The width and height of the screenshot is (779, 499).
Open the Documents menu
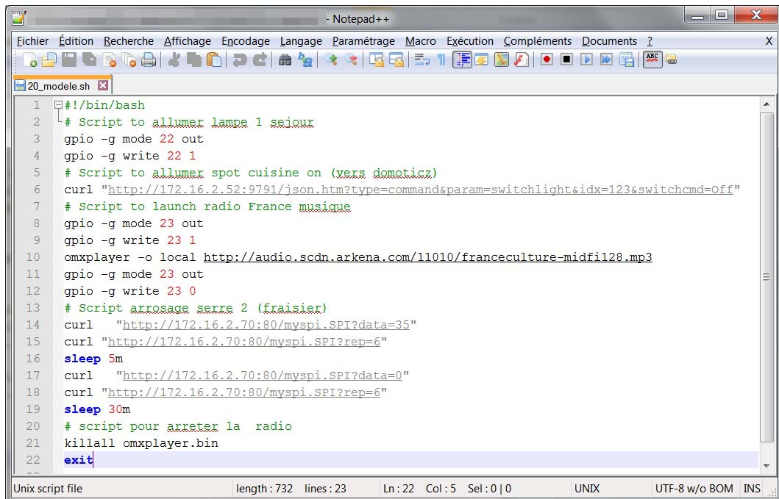609,41
